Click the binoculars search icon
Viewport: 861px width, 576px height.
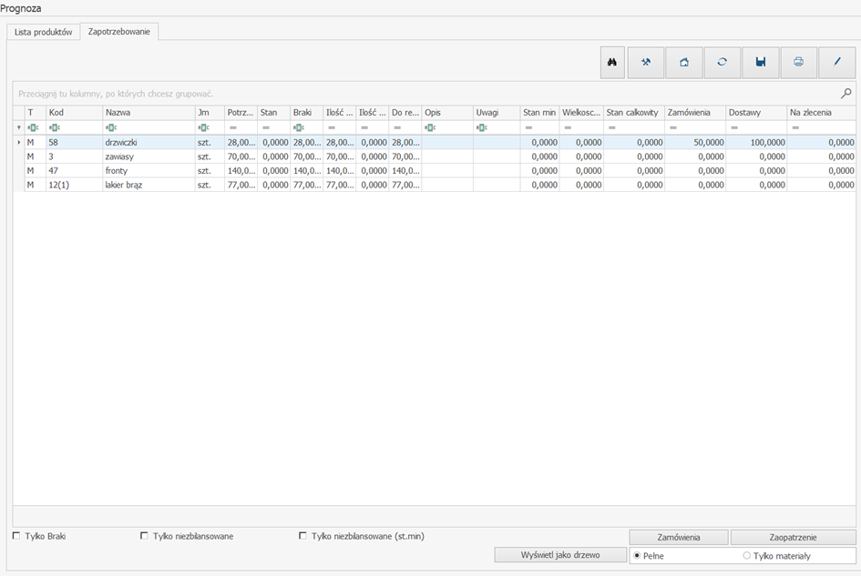tap(612, 63)
